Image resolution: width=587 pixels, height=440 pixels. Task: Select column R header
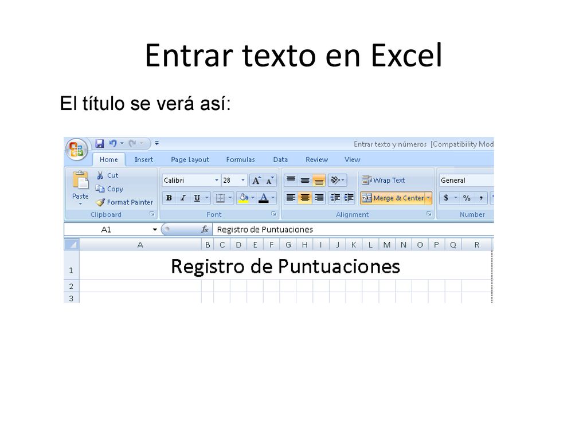click(x=476, y=245)
